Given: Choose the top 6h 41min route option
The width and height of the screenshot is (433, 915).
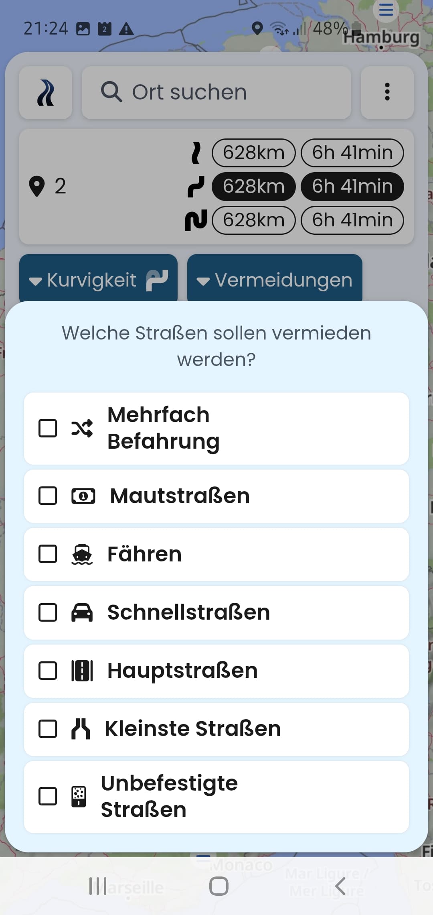Looking at the screenshot, I should pos(352,153).
